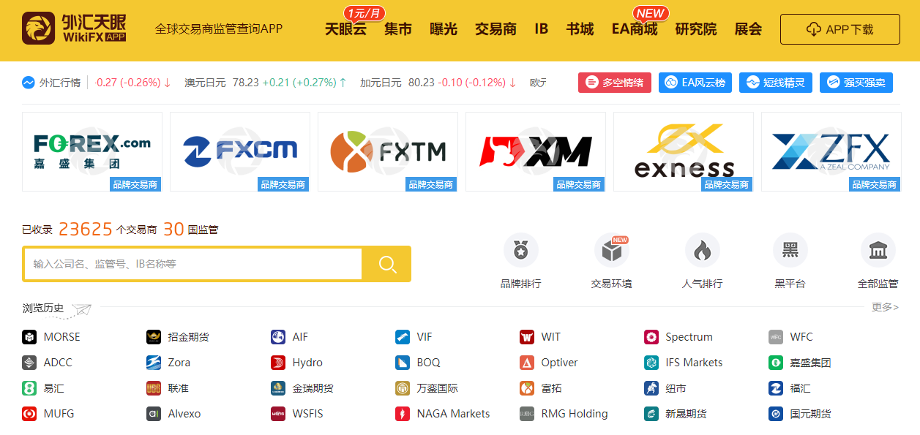Open the XM broker card
920x435 pixels.
536,151
